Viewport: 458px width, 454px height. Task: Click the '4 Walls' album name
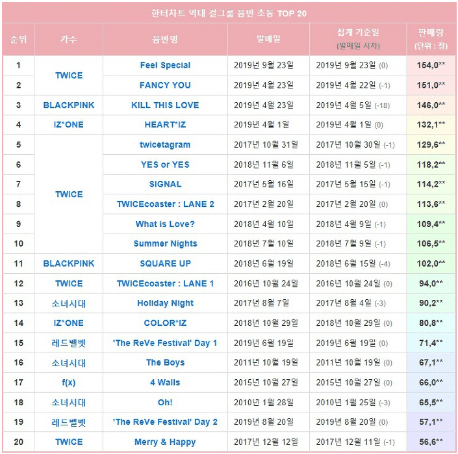coord(165,382)
